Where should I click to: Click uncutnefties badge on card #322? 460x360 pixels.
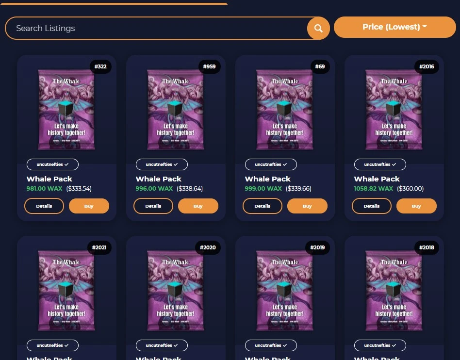(x=52, y=164)
